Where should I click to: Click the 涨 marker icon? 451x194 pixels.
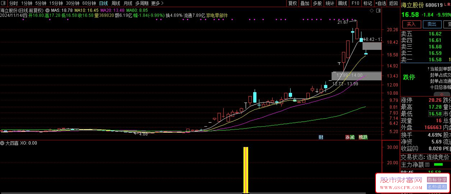coord(348,137)
